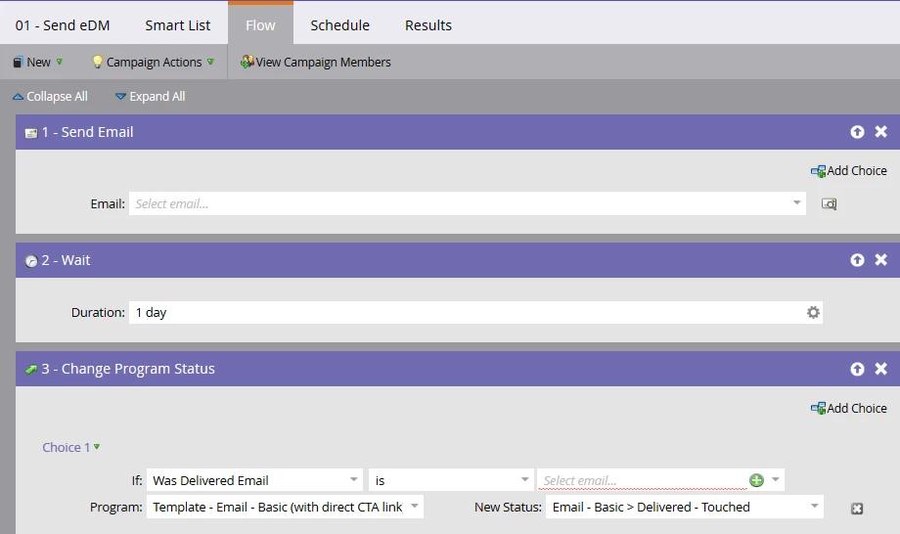
Task: Click the Choice 1 Select email field
Action: [x=642, y=480]
